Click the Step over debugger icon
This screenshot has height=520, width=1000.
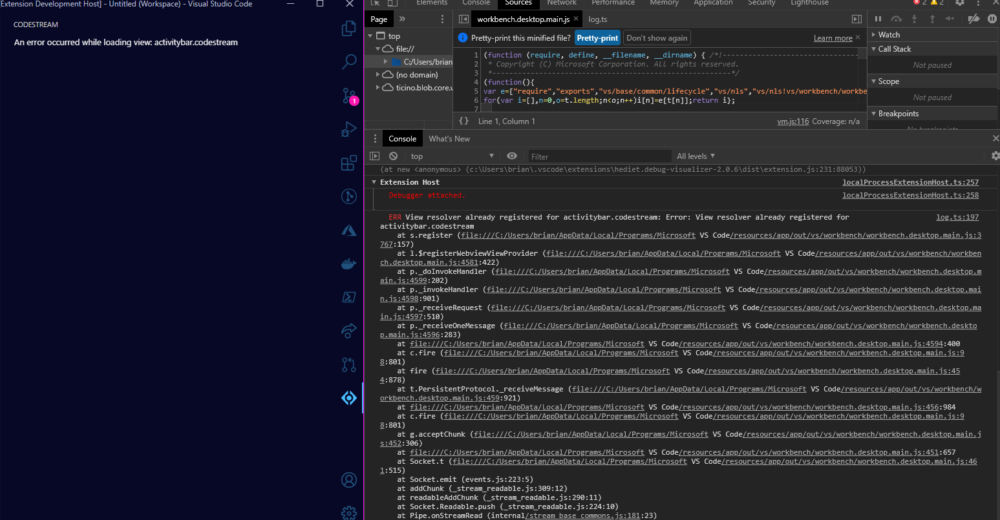coord(896,19)
